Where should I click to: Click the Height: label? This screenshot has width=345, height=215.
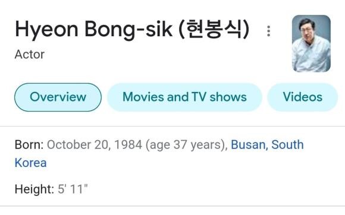pos(34,189)
